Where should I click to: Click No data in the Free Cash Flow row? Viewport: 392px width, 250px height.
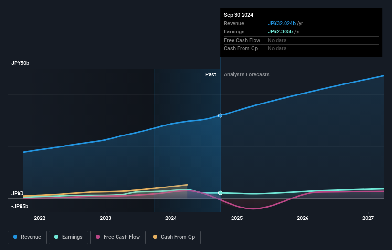[x=277, y=40]
